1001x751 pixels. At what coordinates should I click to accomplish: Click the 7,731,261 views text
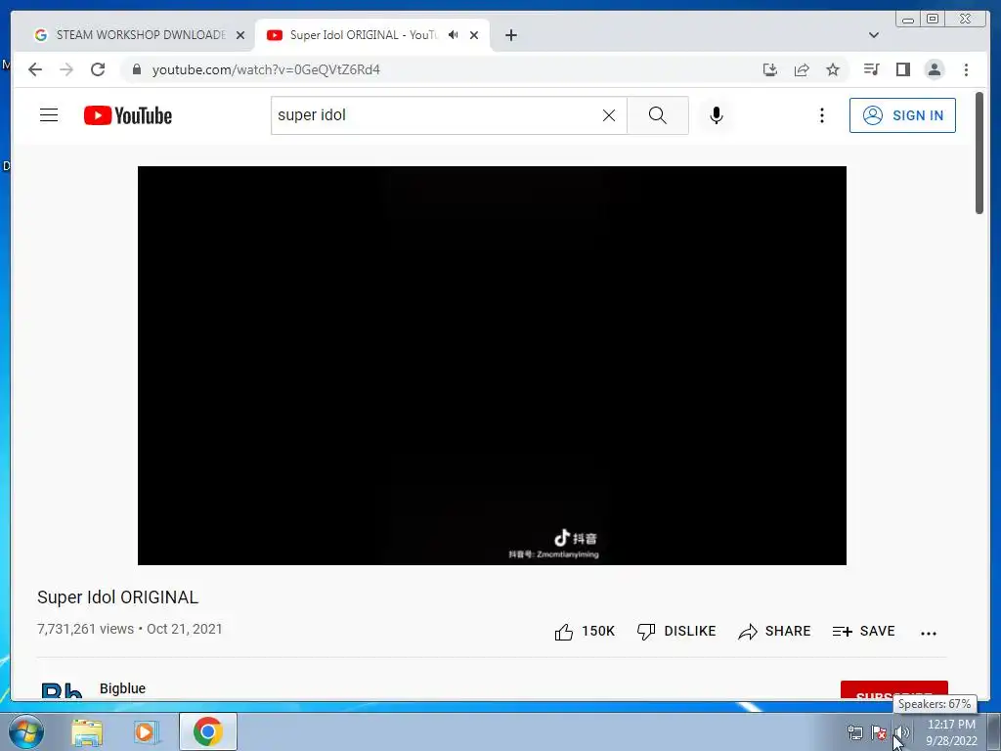(x=86, y=629)
